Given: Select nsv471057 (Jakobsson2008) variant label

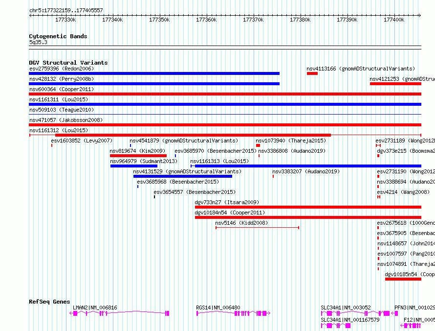Looking at the screenshot, I should tap(66, 120).
